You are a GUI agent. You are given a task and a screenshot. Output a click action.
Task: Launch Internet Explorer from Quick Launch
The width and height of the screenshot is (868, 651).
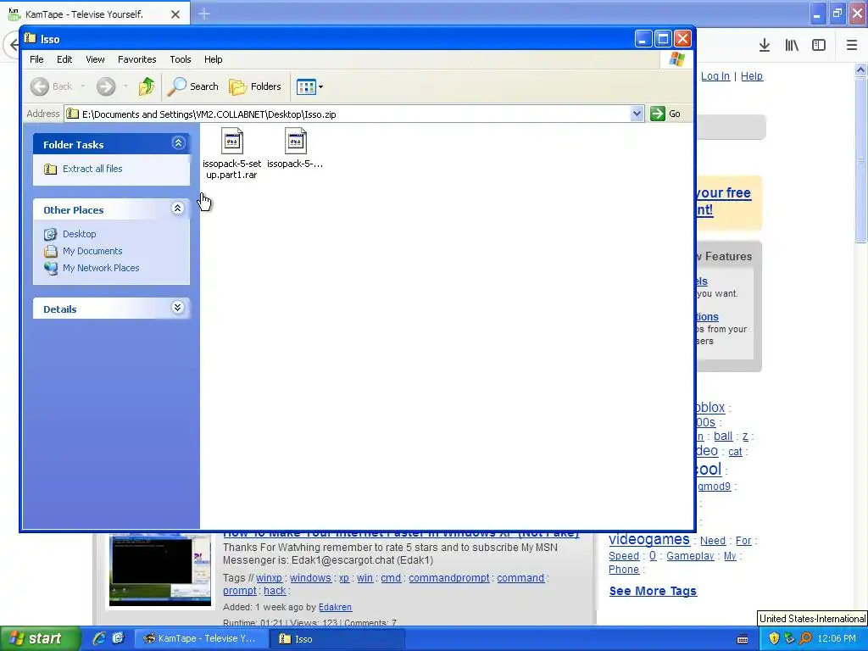click(99, 638)
